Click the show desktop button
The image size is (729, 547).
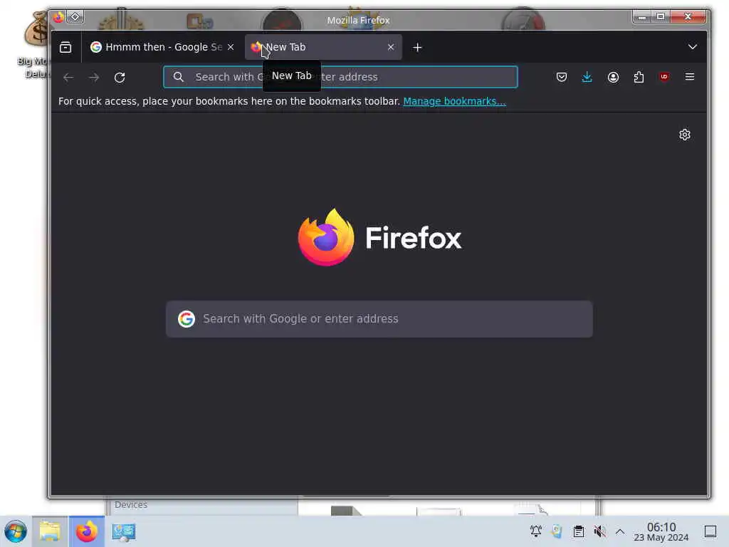click(710, 531)
